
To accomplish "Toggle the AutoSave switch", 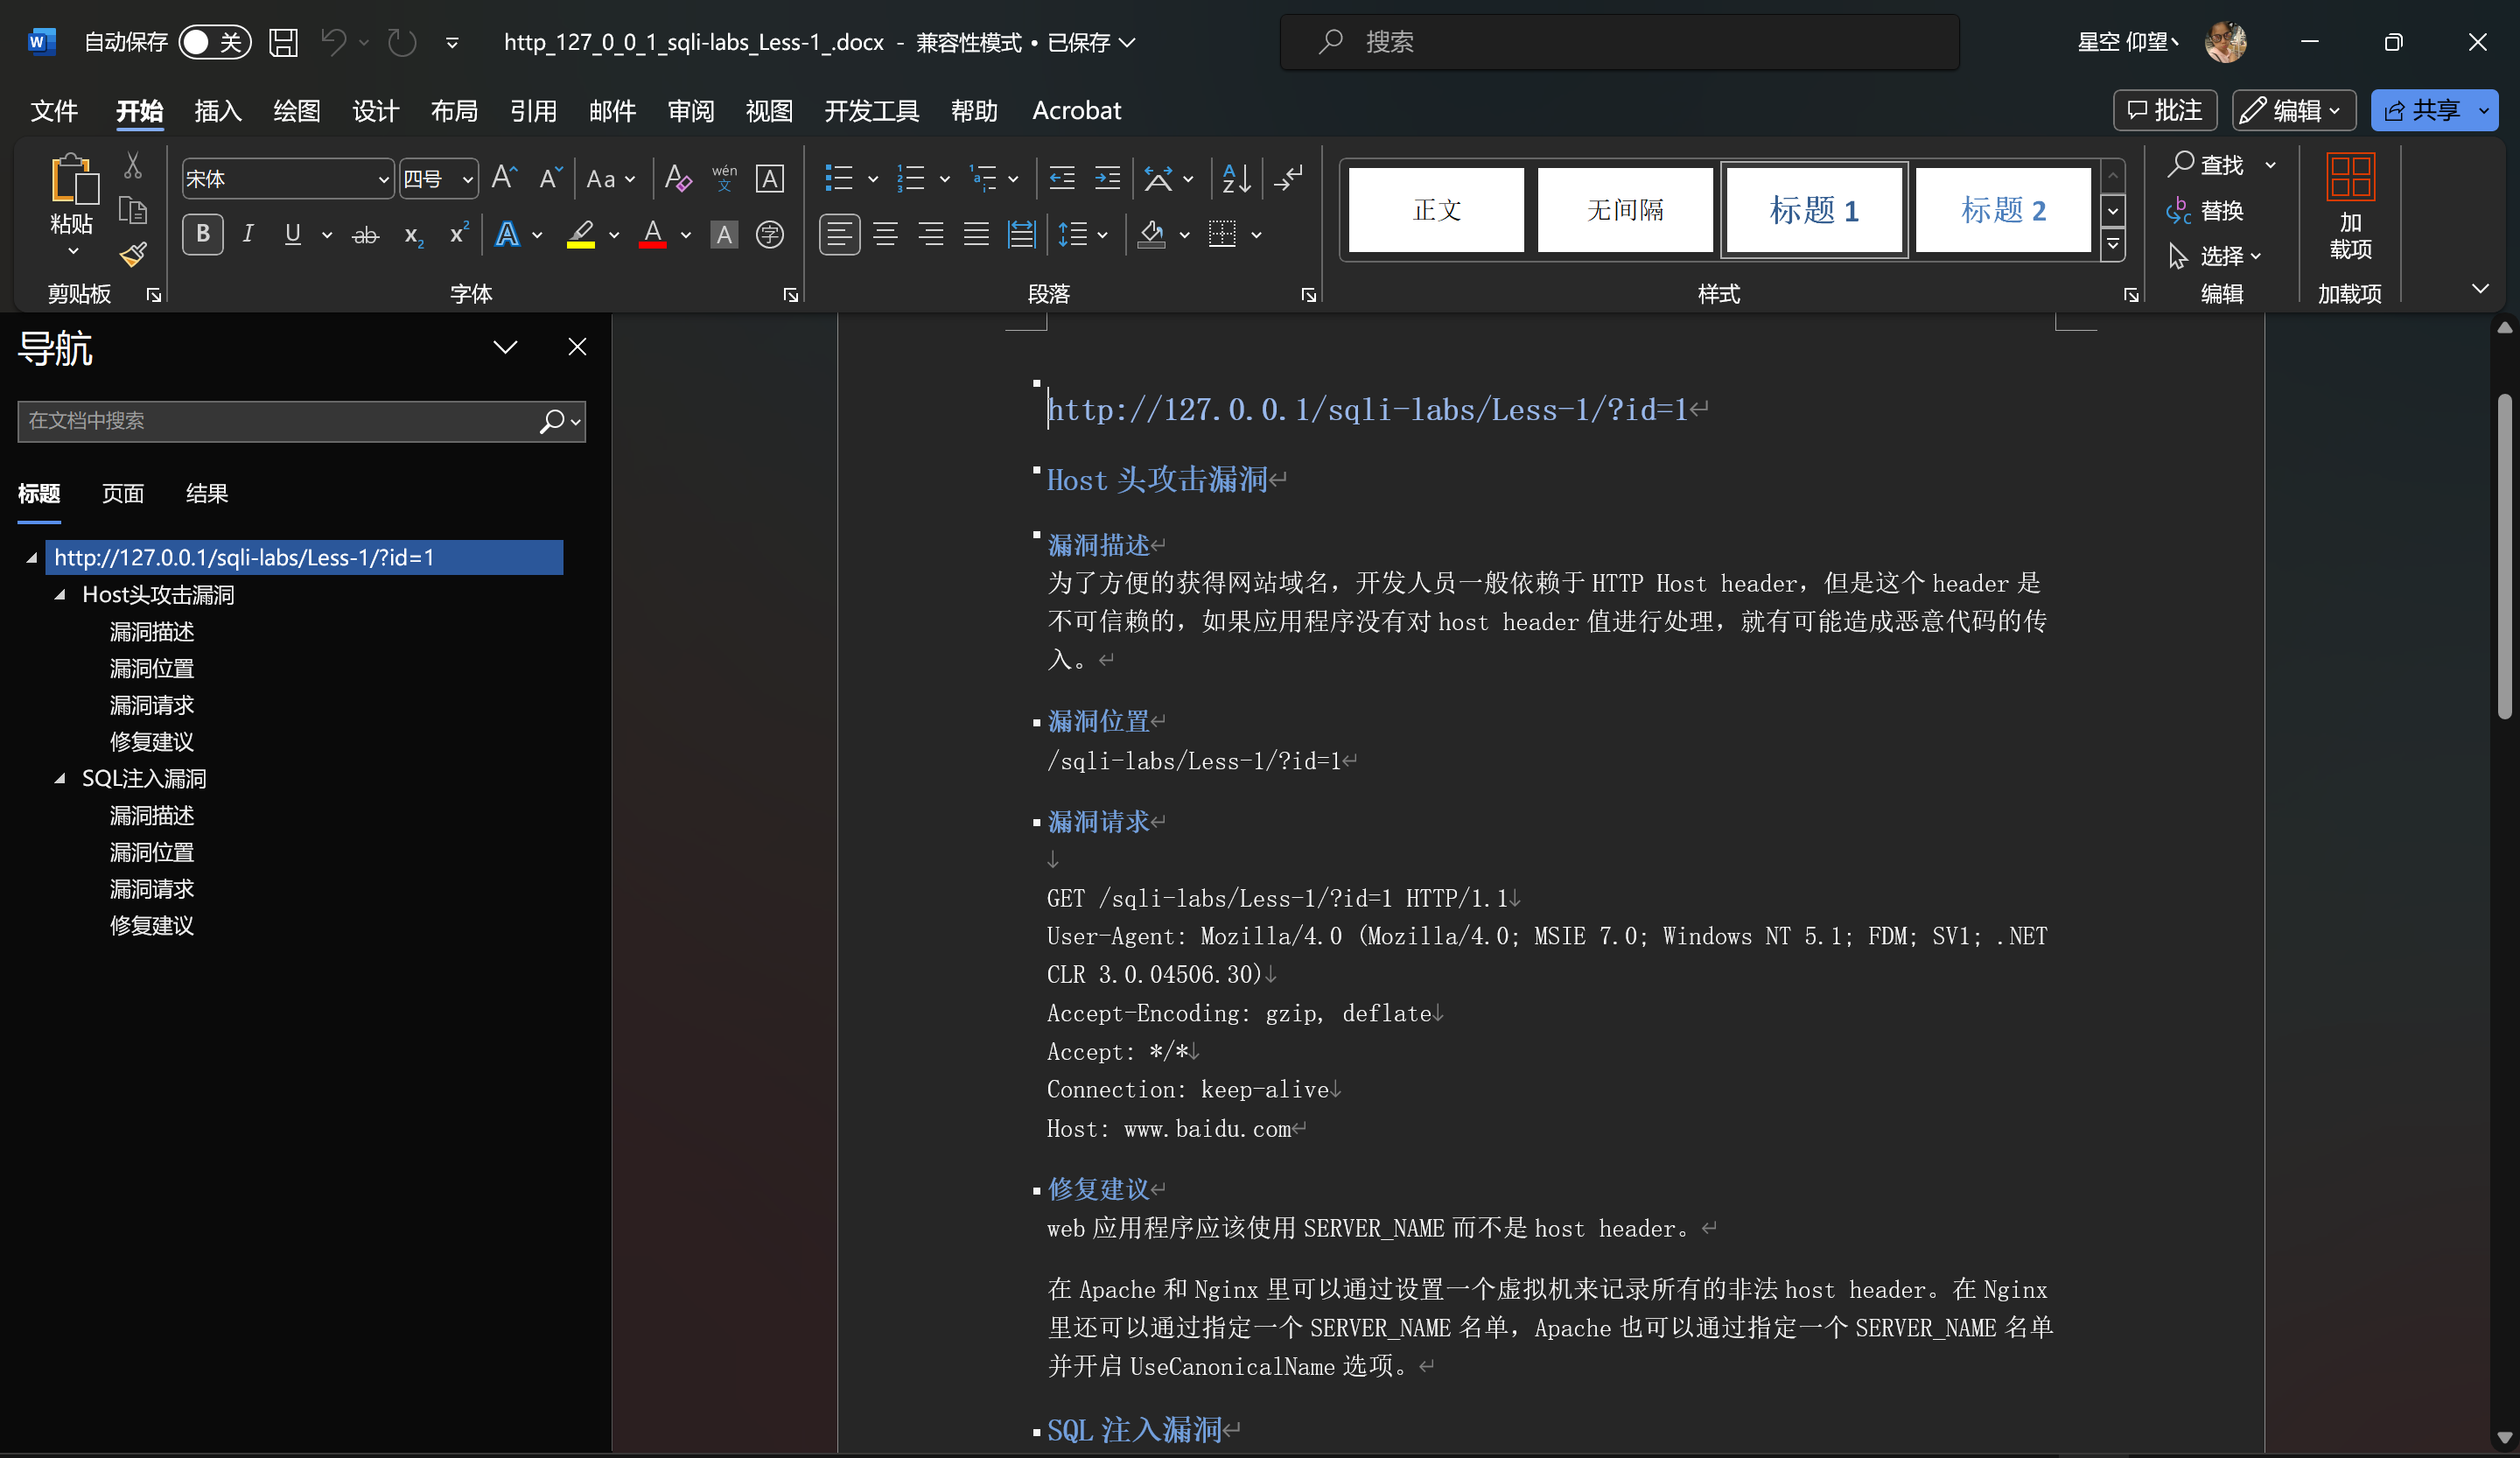I will point(214,42).
